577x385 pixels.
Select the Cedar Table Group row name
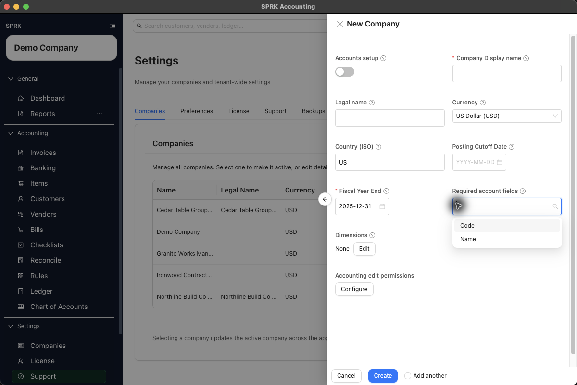(184, 210)
